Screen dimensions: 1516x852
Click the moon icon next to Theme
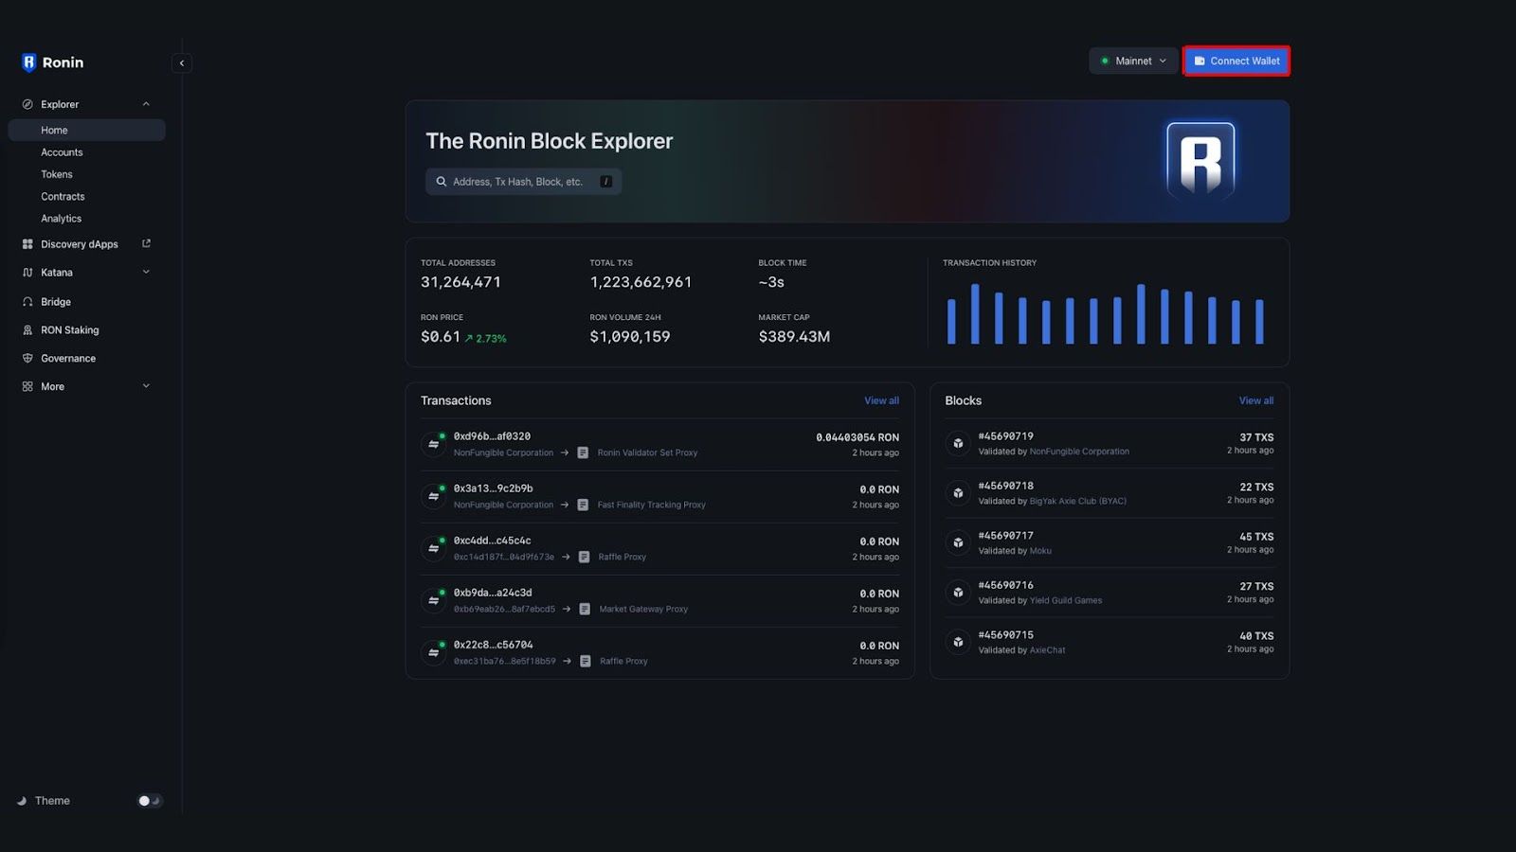[x=22, y=801]
